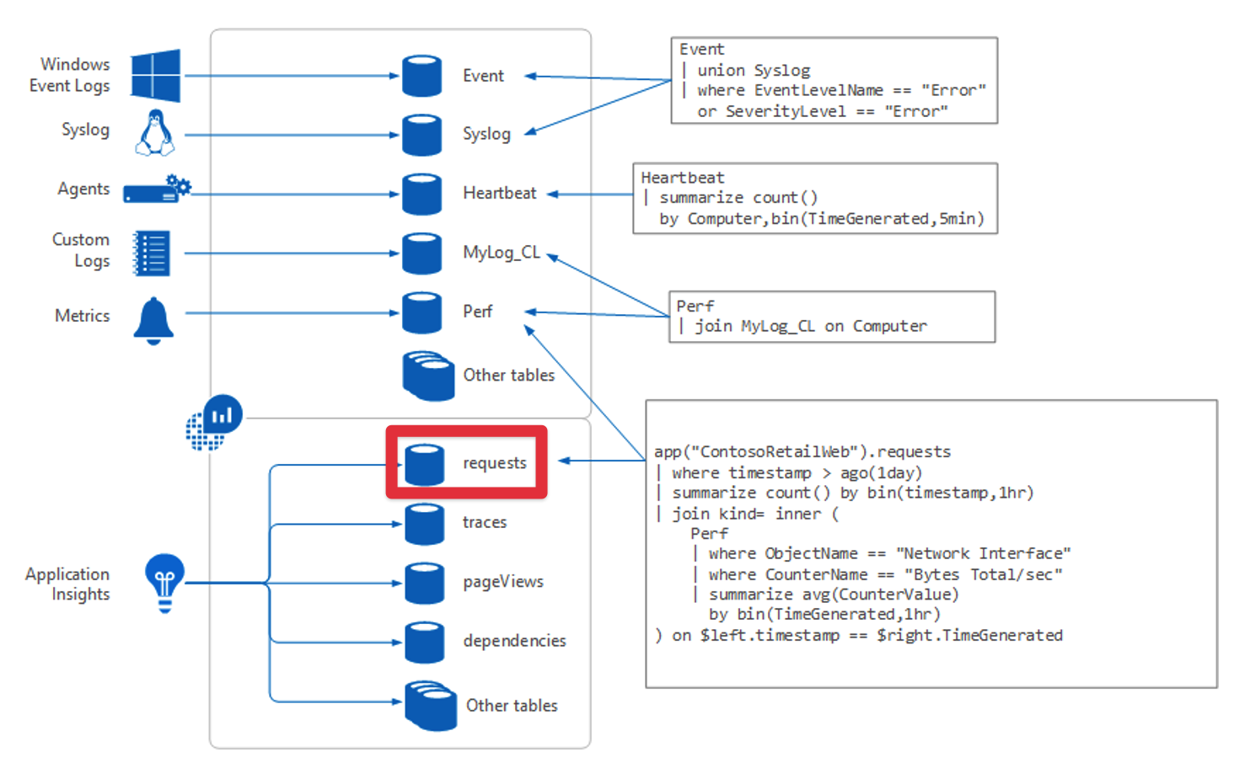Select the traces table database icon
The width and height of the screenshot is (1245, 768).
[x=424, y=524]
